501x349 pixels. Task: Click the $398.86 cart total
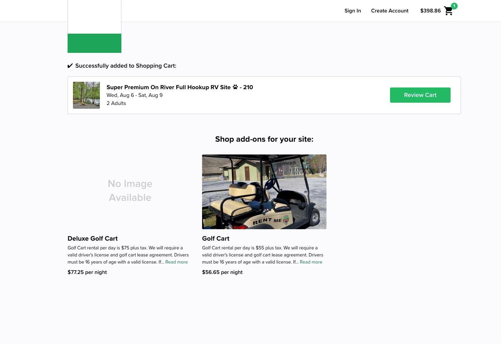click(x=430, y=11)
